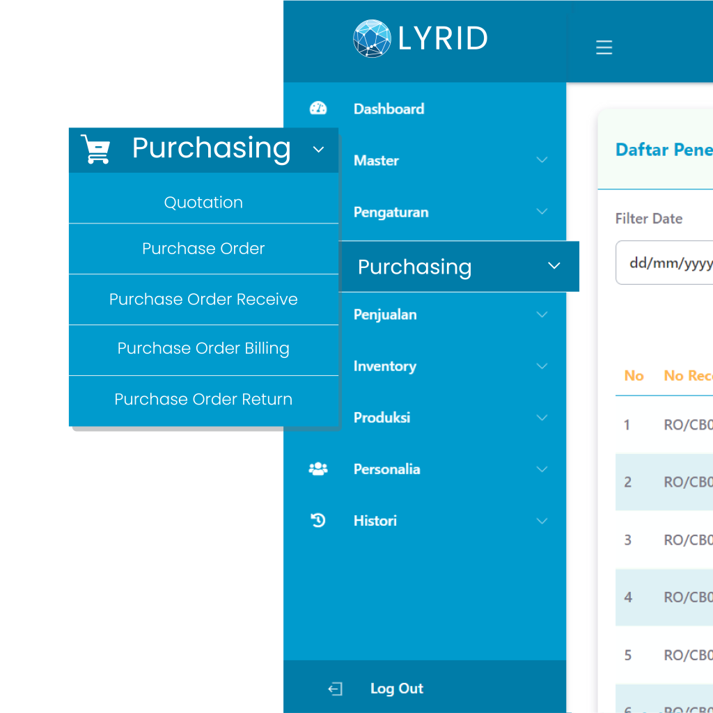Select table row number 4
Image resolution: width=713 pixels, height=713 pixels.
tap(664, 597)
